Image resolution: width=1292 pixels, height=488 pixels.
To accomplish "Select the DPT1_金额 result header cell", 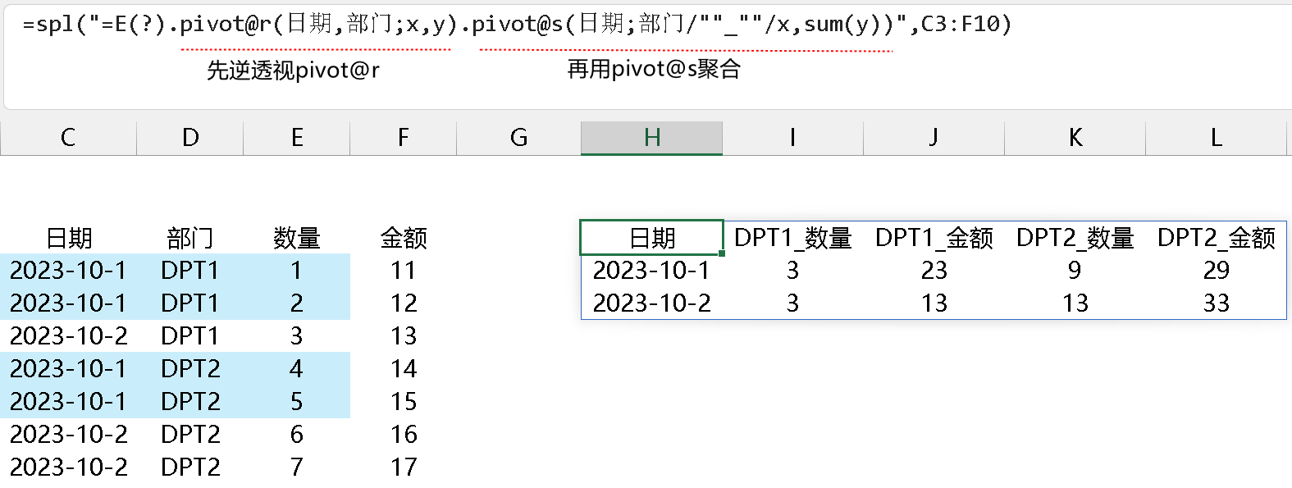I will coord(934,238).
